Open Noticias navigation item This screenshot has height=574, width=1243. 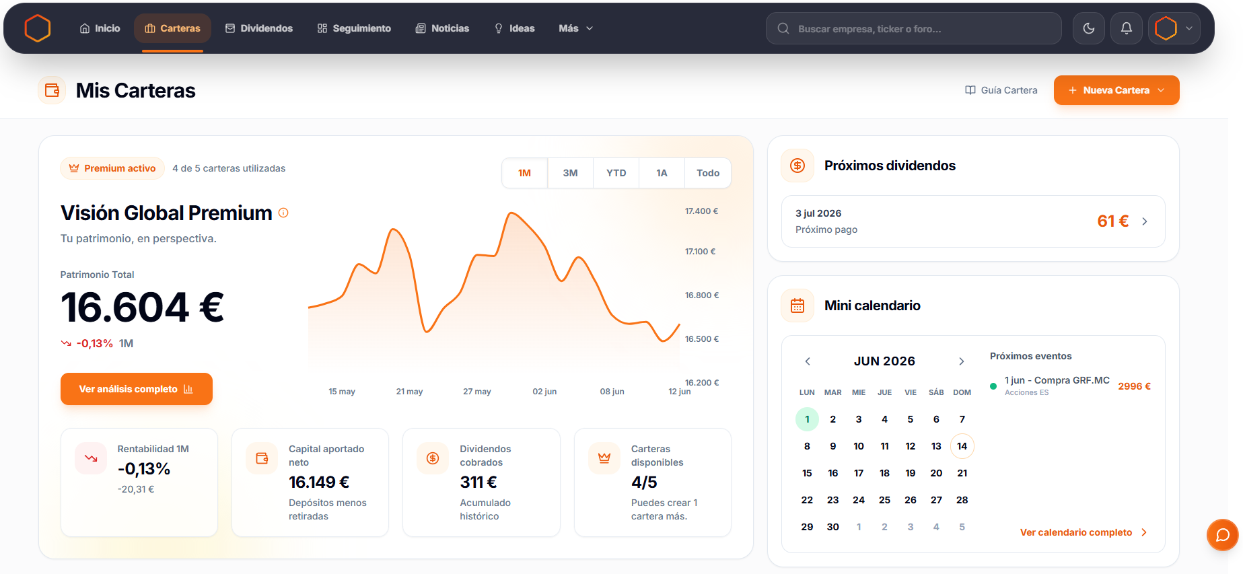tap(442, 28)
